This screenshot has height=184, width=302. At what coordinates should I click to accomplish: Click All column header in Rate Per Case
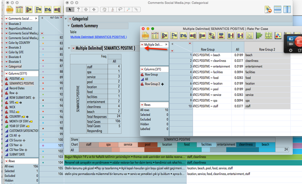(238, 50)
